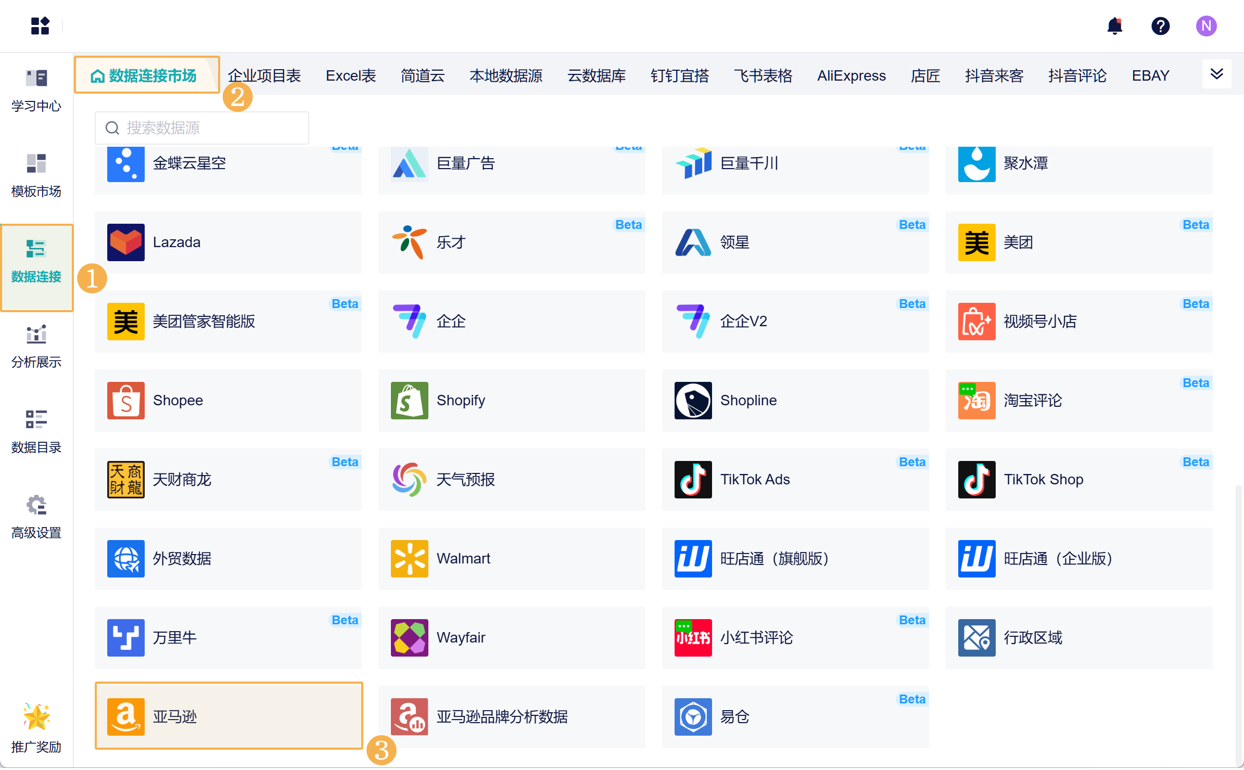
Task: Click the 巨量广告 logo icon
Action: [410, 163]
